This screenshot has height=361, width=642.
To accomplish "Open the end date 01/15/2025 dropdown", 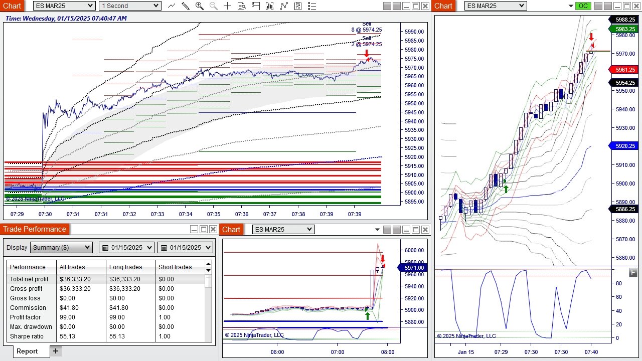I will tap(185, 247).
